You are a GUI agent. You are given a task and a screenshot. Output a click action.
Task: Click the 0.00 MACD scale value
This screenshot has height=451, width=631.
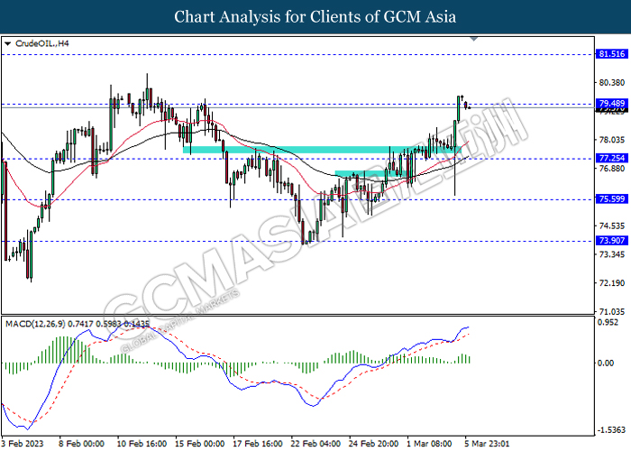pyautogui.click(x=606, y=364)
